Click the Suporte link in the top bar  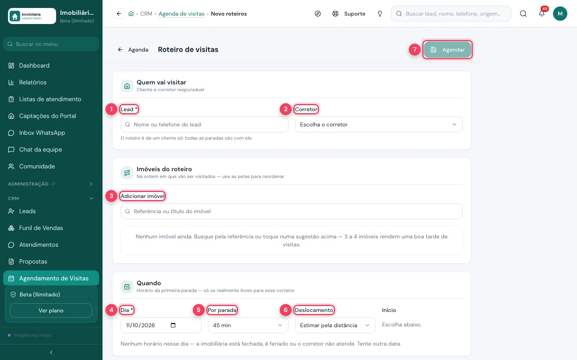click(355, 14)
